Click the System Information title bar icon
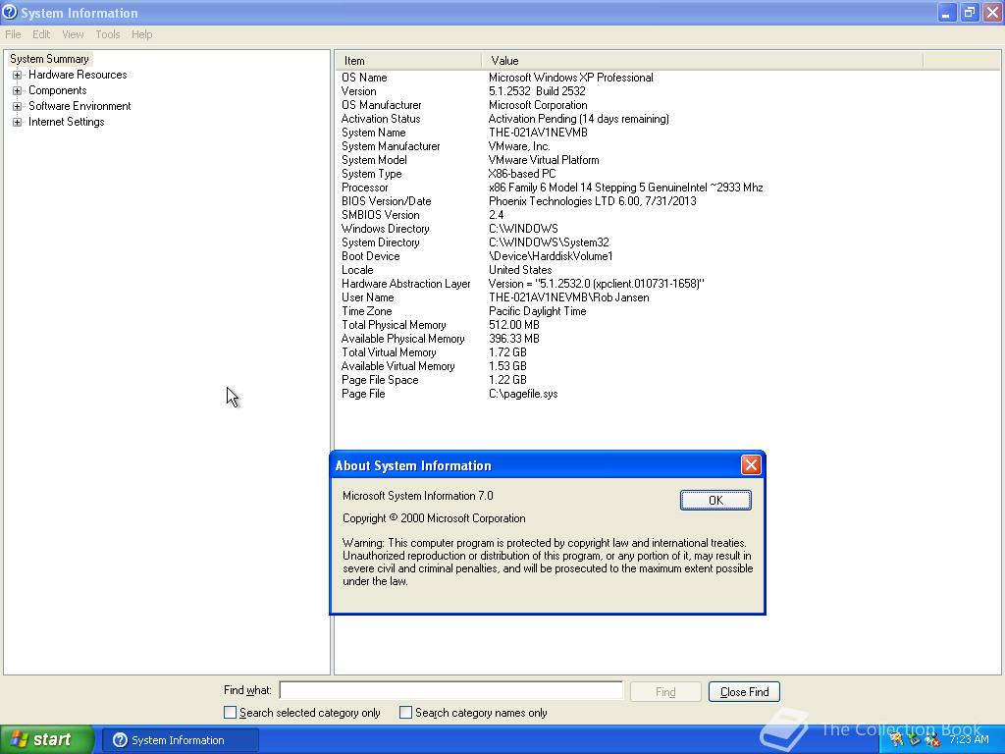The width and height of the screenshot is (1005, 754). [10, 12]
